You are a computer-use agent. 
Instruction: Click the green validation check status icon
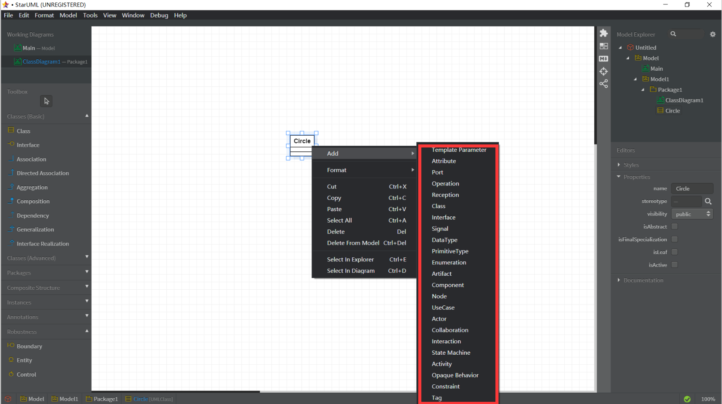point(687,399)
